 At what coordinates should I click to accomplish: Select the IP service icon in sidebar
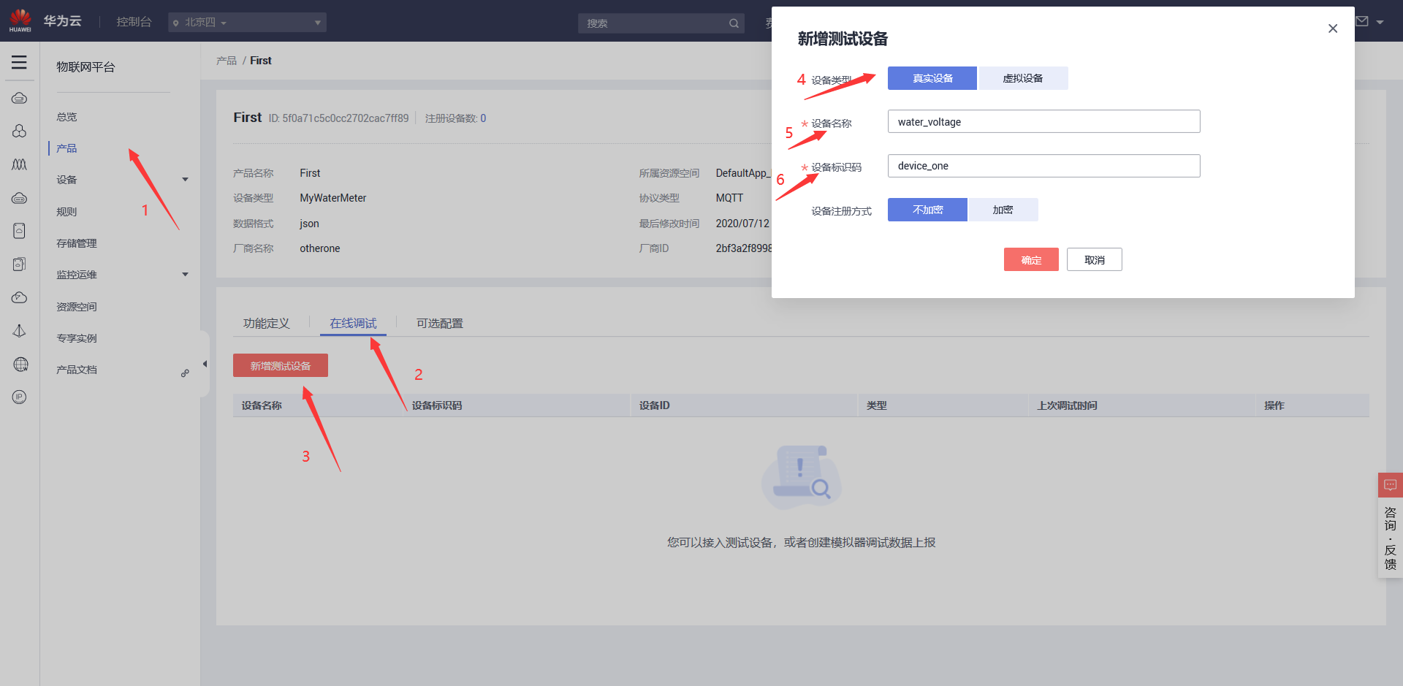19,397
